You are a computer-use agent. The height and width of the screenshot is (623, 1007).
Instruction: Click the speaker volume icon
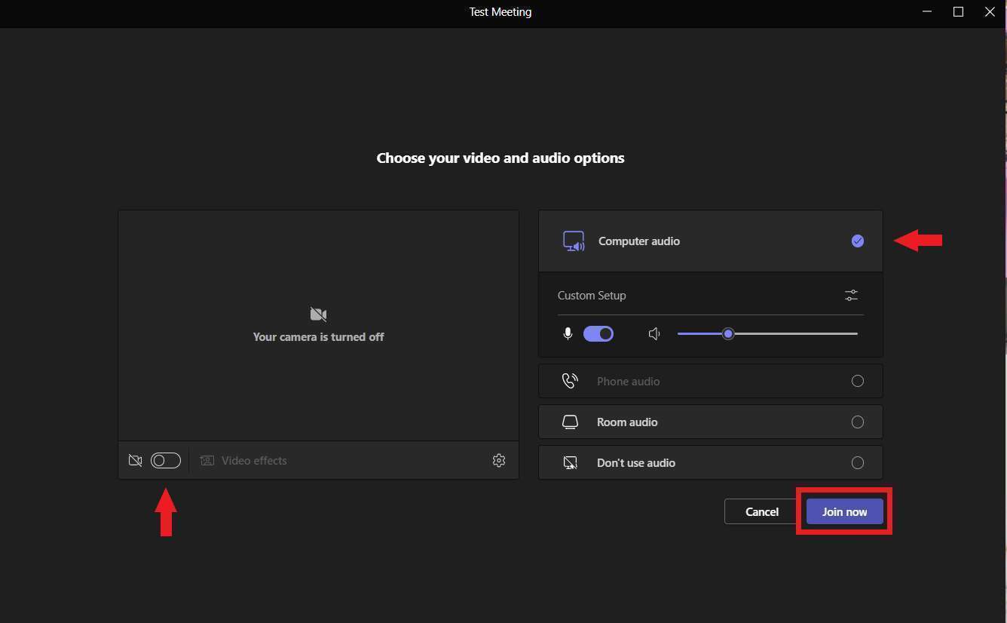pos(654,333)
